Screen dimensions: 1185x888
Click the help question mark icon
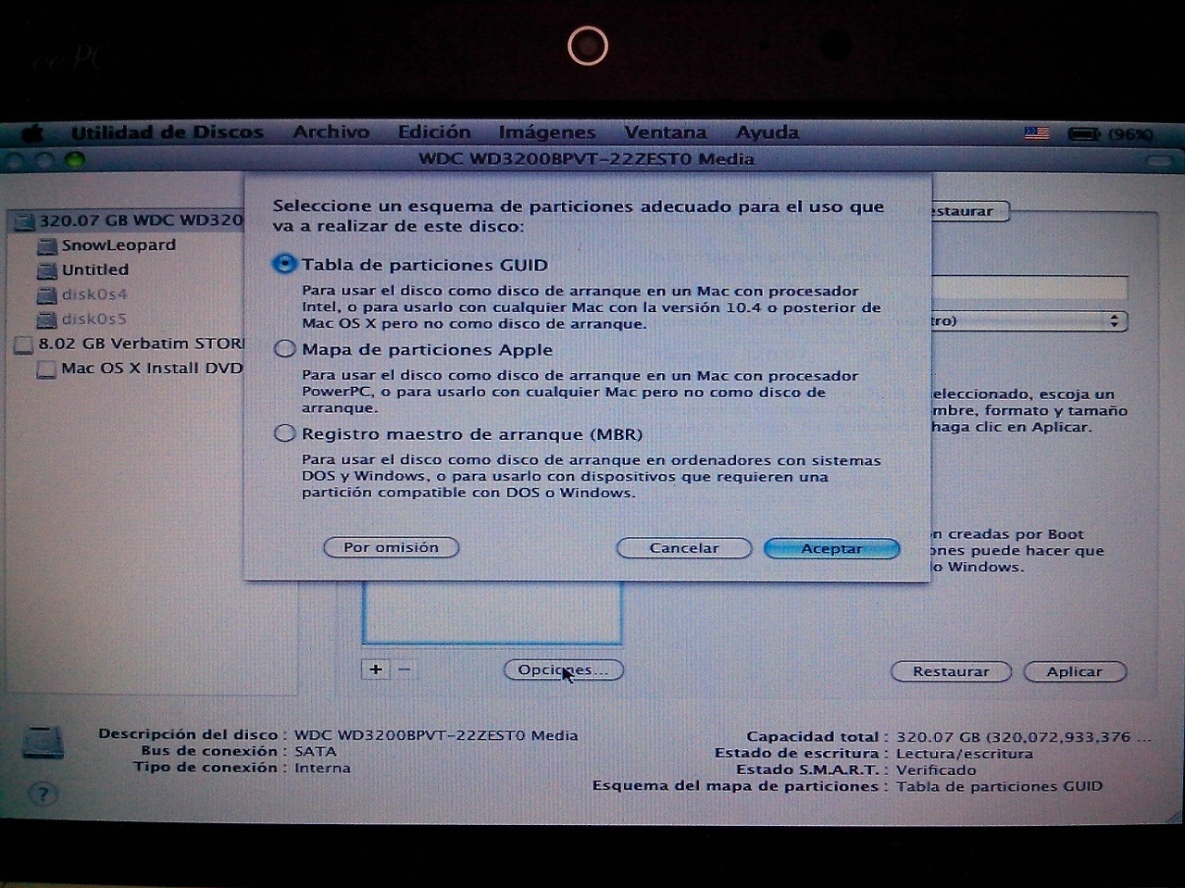tap(43, 794)
